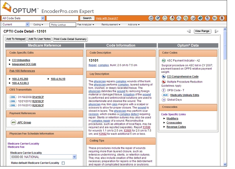Open the Repair link in Code Description

pos(93,65)
